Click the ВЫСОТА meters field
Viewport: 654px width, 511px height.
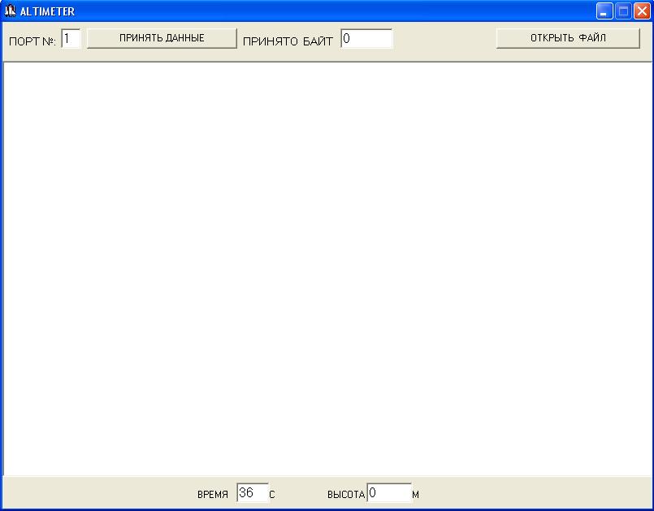[x=388, y=493]
